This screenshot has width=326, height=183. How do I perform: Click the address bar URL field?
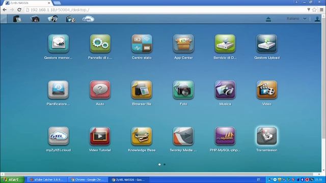pos(165,10)
